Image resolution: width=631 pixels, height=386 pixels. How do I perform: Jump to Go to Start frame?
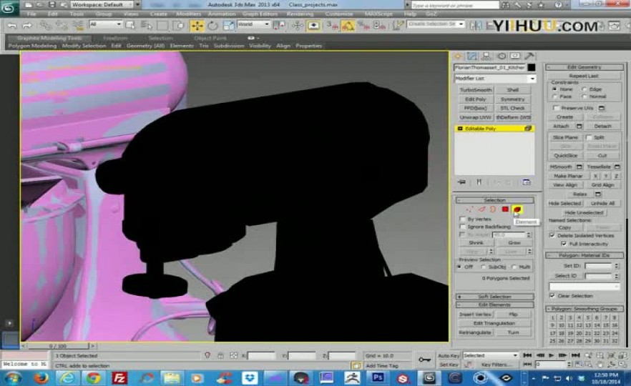[x=527, y=355]
